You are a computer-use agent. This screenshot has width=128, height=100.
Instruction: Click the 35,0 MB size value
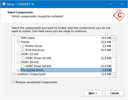pos(106,42)
